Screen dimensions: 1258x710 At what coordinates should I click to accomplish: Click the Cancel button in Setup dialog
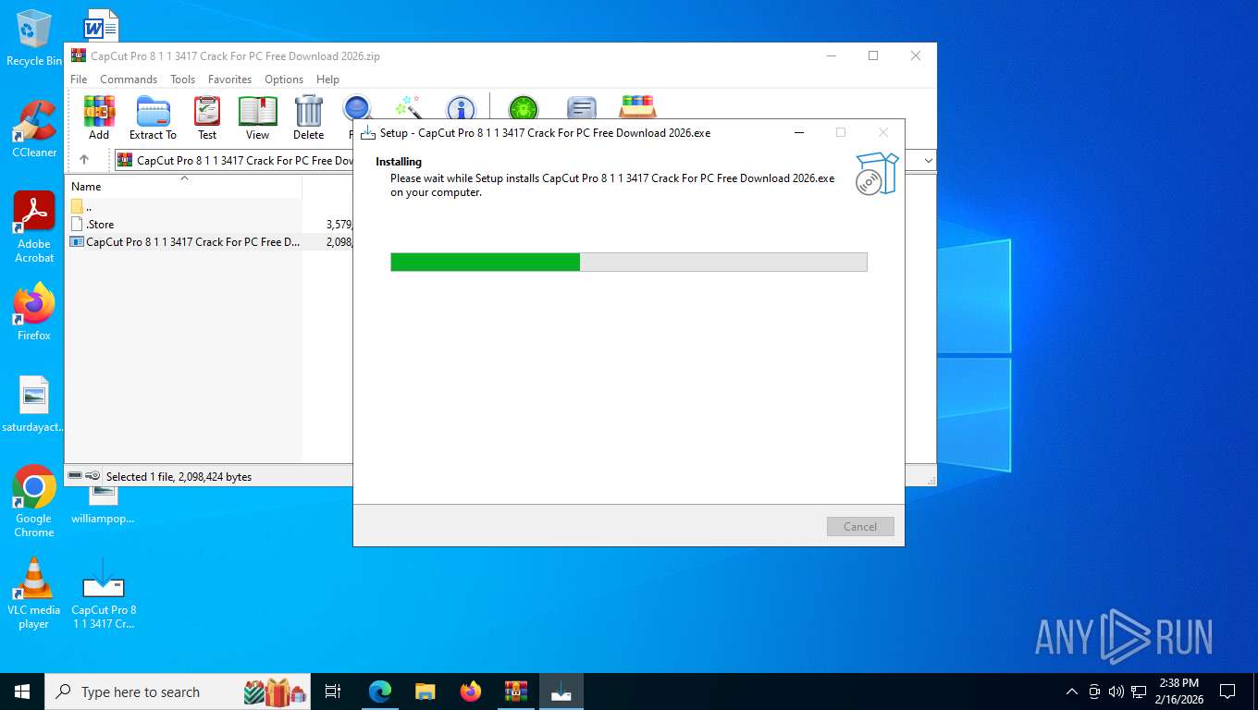pos(860,526)
